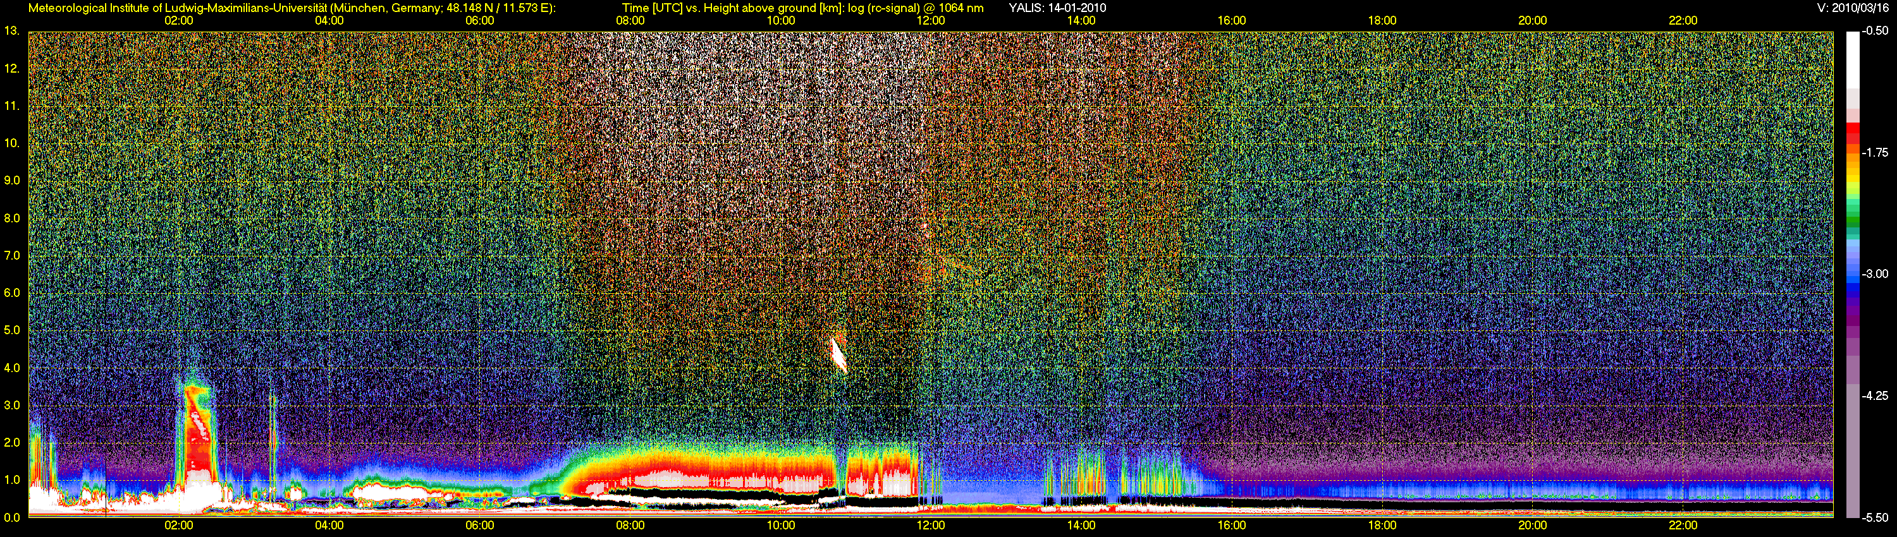This screenshot has width=1897, height=537.
Task: Click '08:00' on the top time axis
Action: click(630, 21)
